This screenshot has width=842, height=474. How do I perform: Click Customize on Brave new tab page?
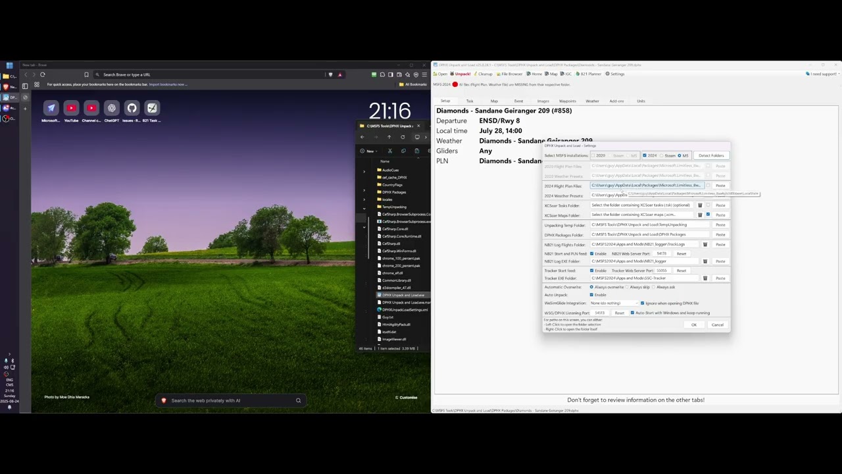click(x=406, y=397)
